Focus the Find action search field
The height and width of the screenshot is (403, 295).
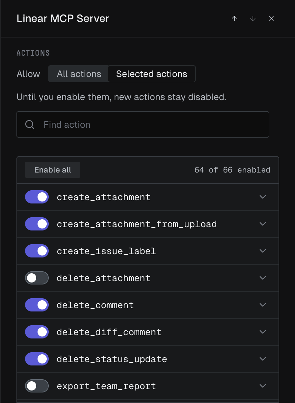click(x=143, y=124)
